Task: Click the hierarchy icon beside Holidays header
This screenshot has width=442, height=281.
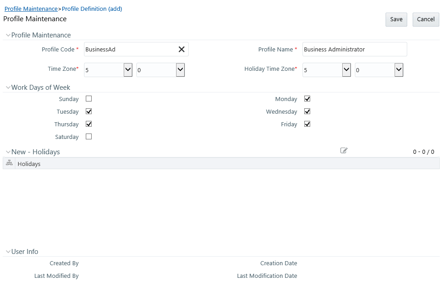Action: (9, 163)
